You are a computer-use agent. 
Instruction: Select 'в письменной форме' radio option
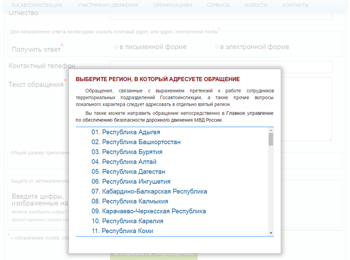coord(117,47)
